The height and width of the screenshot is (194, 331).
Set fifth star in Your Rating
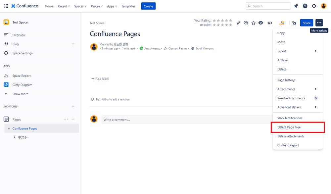coord(230,21)
